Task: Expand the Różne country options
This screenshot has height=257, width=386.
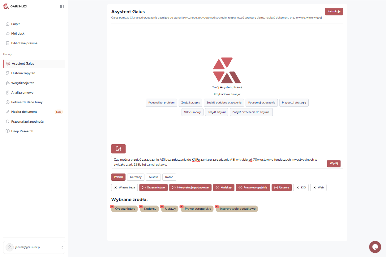Action: [169, 177]
